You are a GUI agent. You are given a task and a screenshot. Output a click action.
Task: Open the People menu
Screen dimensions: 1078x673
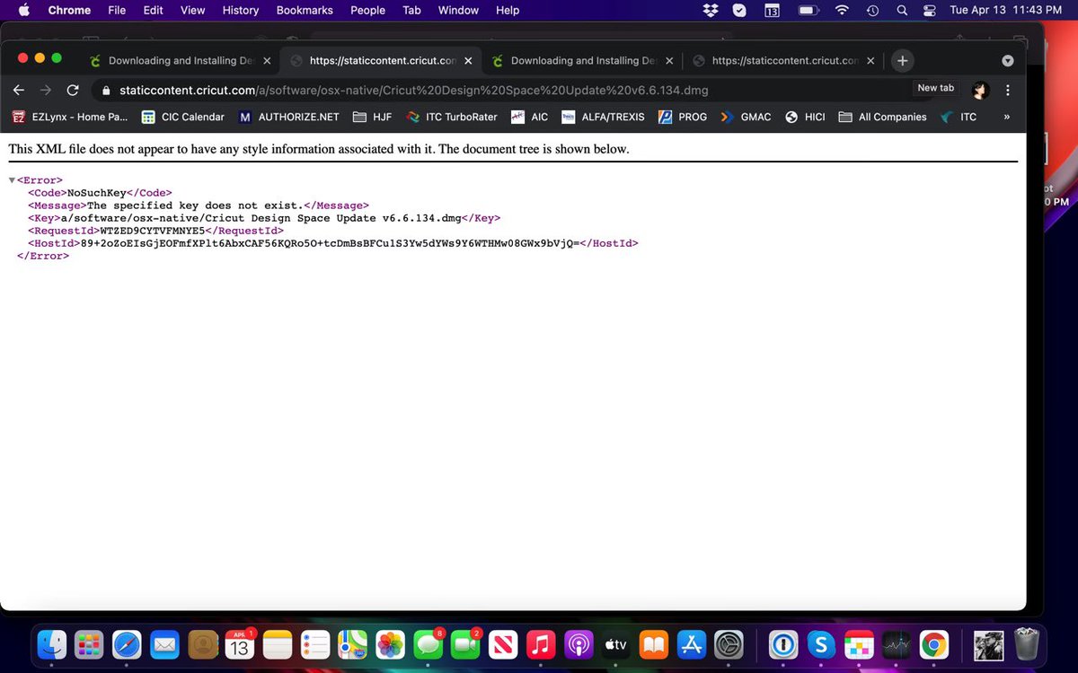(367, 10)
